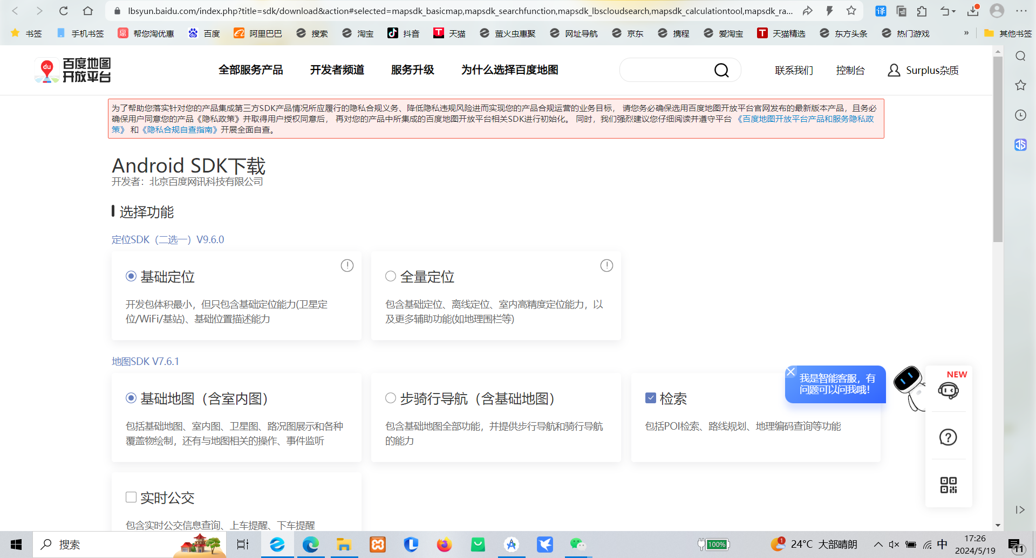
Task: Show info for 全量定位 option
Action: coord(606,265)
